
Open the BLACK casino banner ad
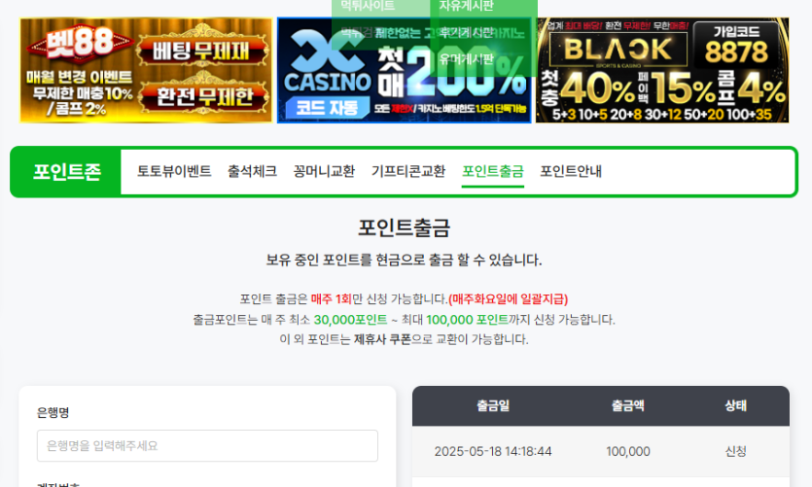click(662, 70)
